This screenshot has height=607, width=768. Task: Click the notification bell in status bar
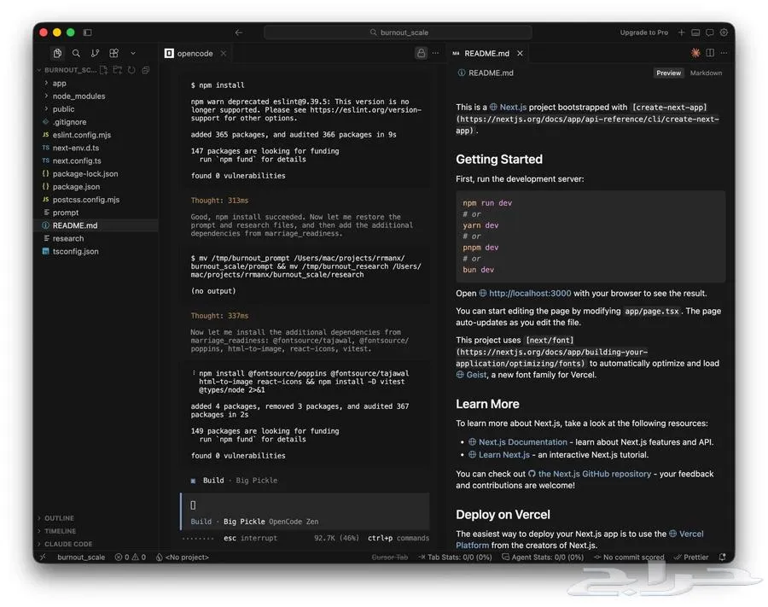722,557
